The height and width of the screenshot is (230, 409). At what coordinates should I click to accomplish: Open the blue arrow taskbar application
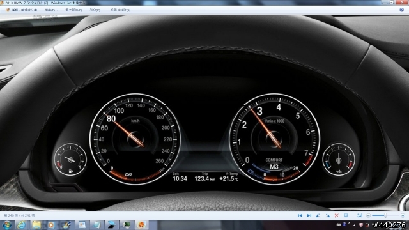coord(111,225)
